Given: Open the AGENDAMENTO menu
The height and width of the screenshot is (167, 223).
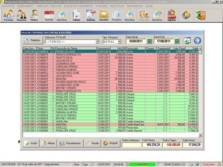Looking at the screenshot, I should pyautogui.click(x=25, y=6).
